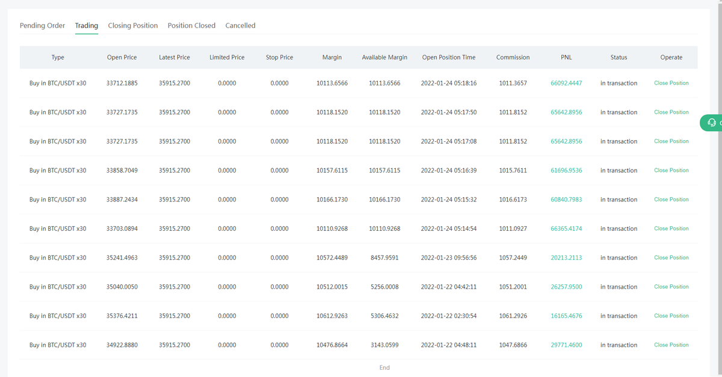This screenshot has width=722, height=377.
Task: Click the Open Price column header
Action: pos(122,57)
